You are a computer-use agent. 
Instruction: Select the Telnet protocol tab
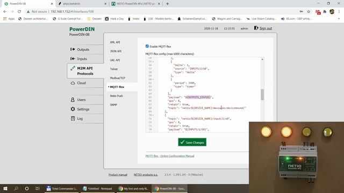tap(114, 69)
